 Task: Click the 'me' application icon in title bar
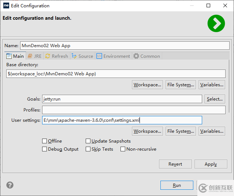[x=6, y=5]
